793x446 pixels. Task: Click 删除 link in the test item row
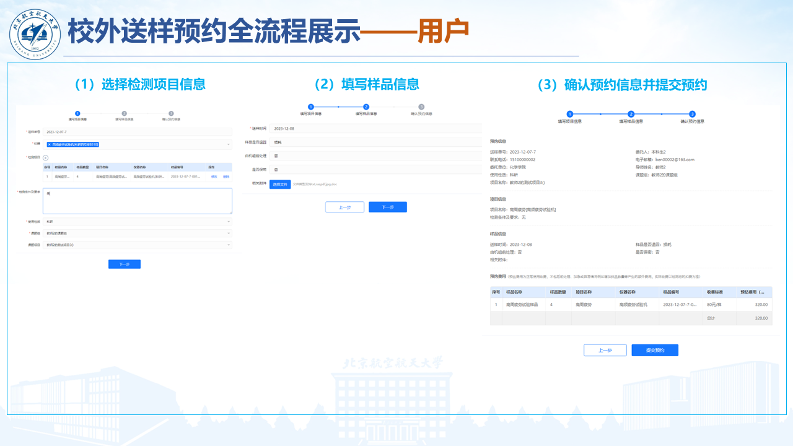click(226, 177)
